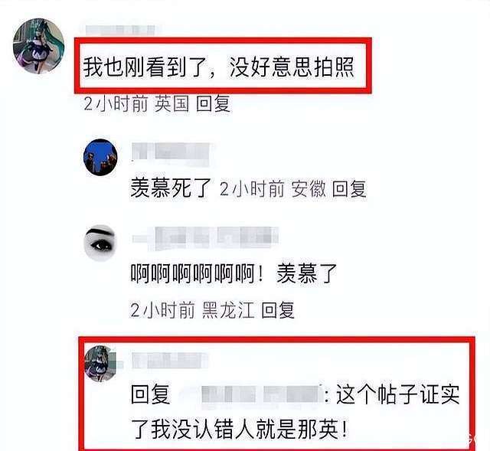The width and height of the screenshot is (490, 451).
Task: Tap the 2小时前 安徽 timestamp
Action: click(x=273, y=189)
